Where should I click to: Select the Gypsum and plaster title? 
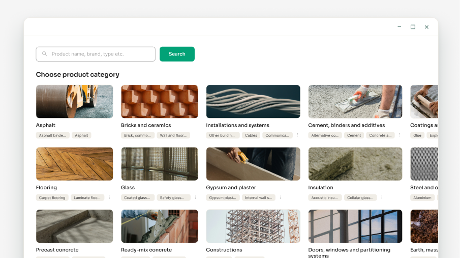[x=231, y=187]
